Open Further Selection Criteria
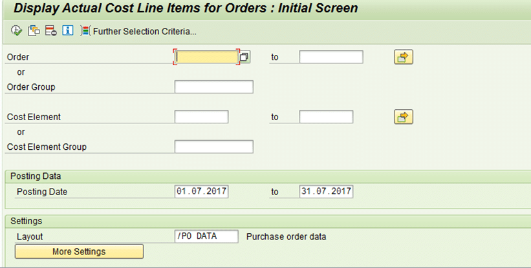Image resolution: width=531 pixels, height=268 pixels. click(139, 31)
